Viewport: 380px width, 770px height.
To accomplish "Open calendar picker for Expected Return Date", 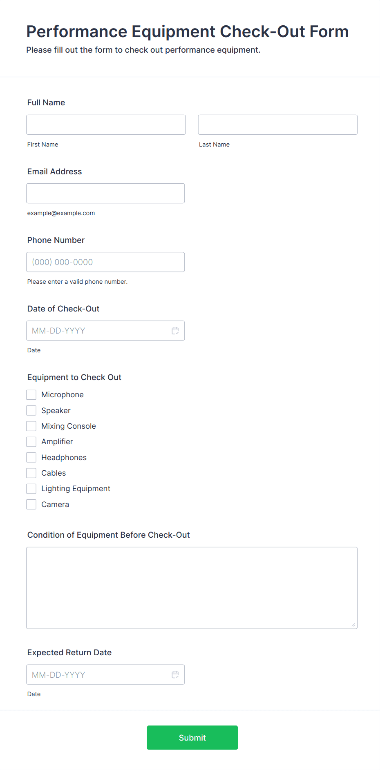I will (x=175, y=674).
